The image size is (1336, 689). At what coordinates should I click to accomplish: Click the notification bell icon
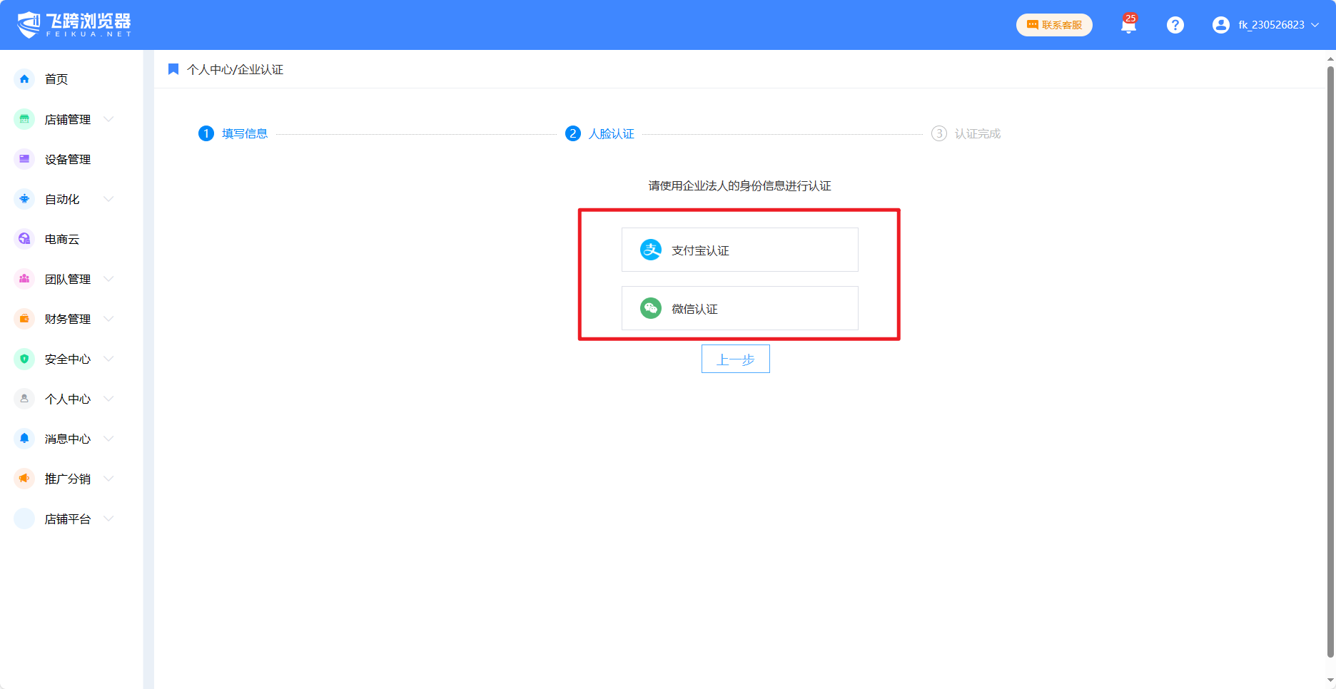(1128, 26)
